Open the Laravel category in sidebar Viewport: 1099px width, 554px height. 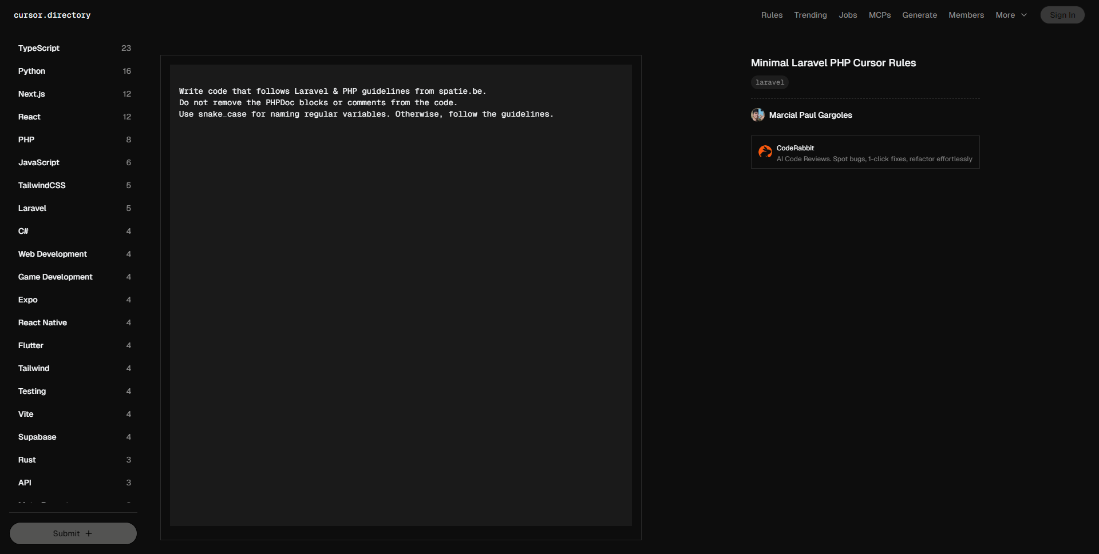point(32,208)
